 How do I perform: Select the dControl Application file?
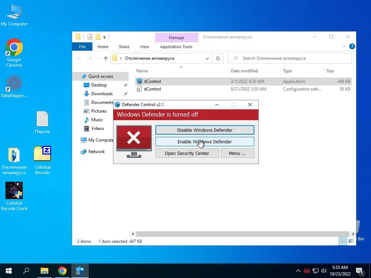pos(243,81)
